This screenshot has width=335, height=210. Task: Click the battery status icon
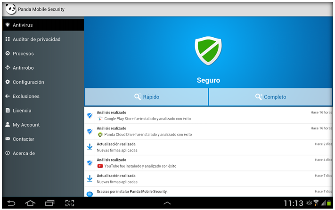pyautogui.click(x=329, y=203)
